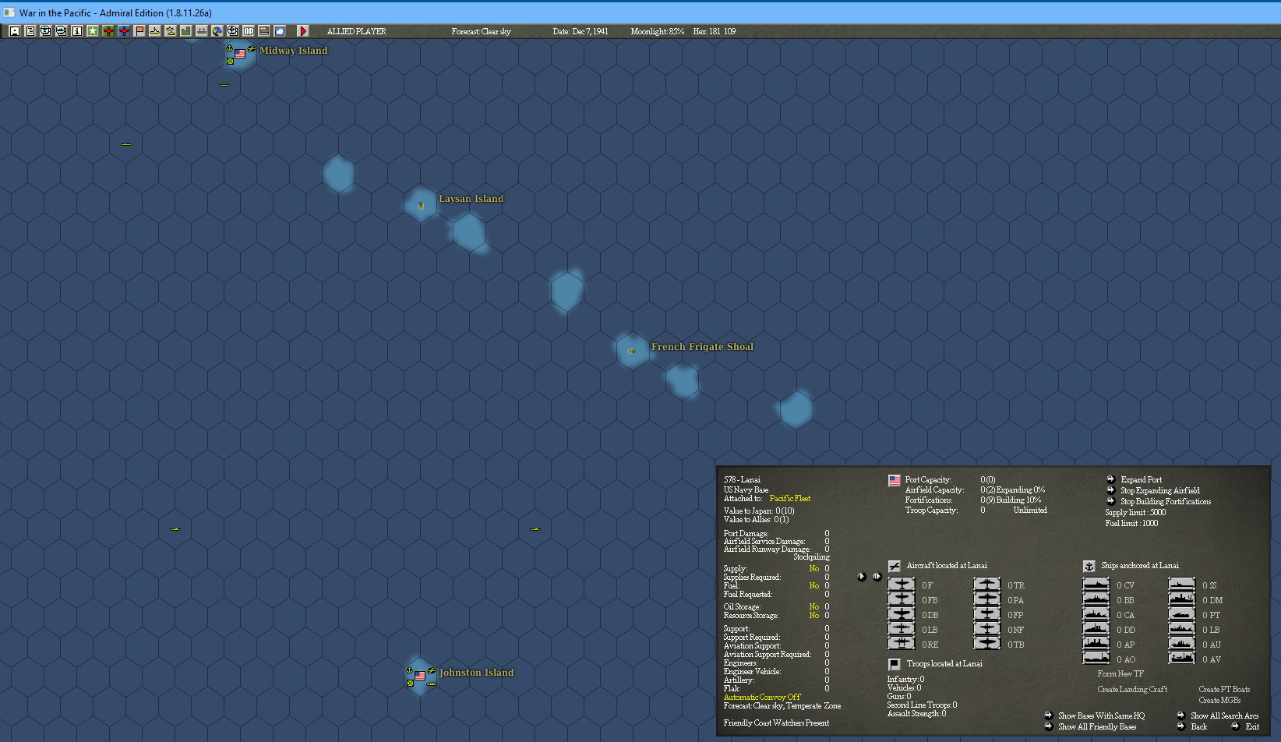Click 'Forecast: Clear sky' in top bar

481,31
